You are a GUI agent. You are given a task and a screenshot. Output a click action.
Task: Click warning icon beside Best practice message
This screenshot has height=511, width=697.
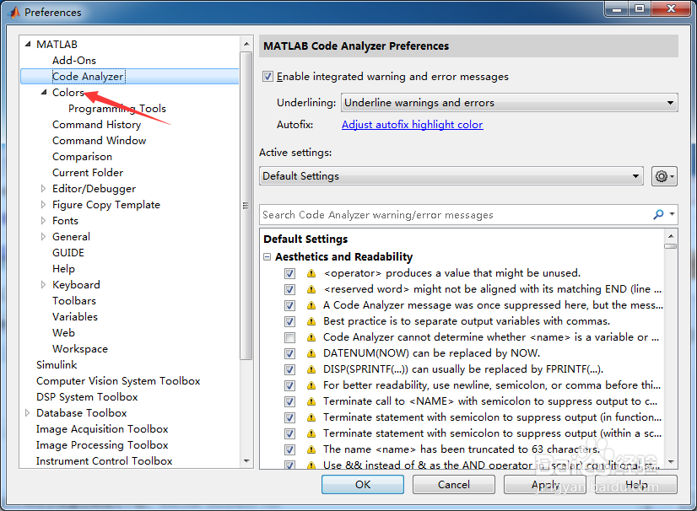pyautogui.click(x=311, y=321)
